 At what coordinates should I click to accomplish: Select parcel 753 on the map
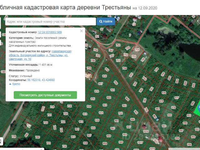[118, 60]
